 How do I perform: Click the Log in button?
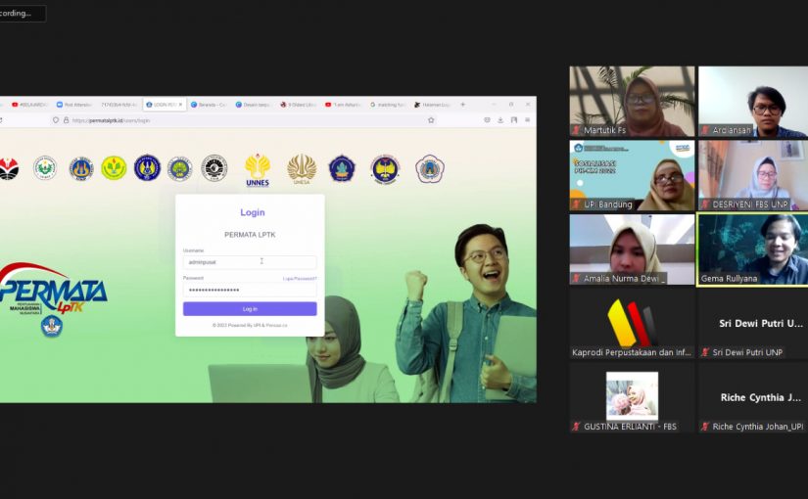tap(250, 309)
